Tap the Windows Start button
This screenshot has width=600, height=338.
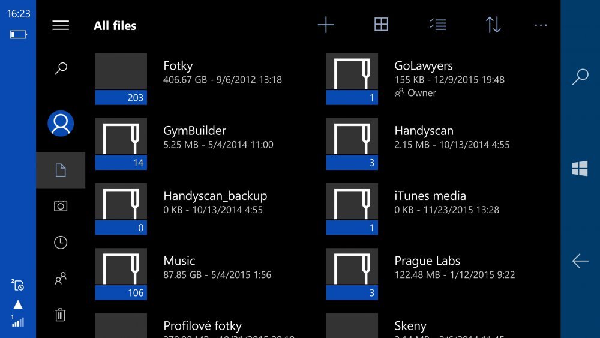pyautogui.click(x=580, y=169)
